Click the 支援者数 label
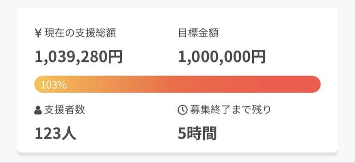The width and height of the screenshot is (355, 163). pos(64,110)
